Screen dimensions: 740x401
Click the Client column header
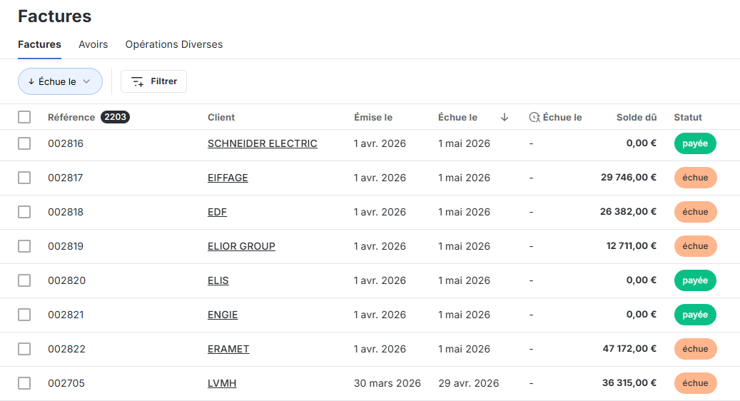click(221, 117)
